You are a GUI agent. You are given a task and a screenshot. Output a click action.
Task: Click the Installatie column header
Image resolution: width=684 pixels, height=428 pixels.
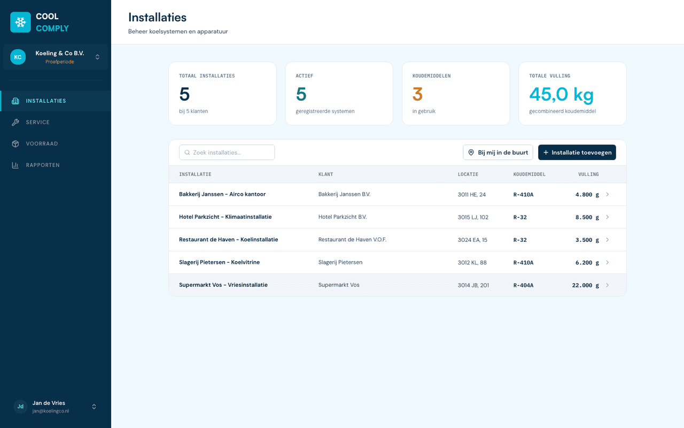[x=195, y=174]
